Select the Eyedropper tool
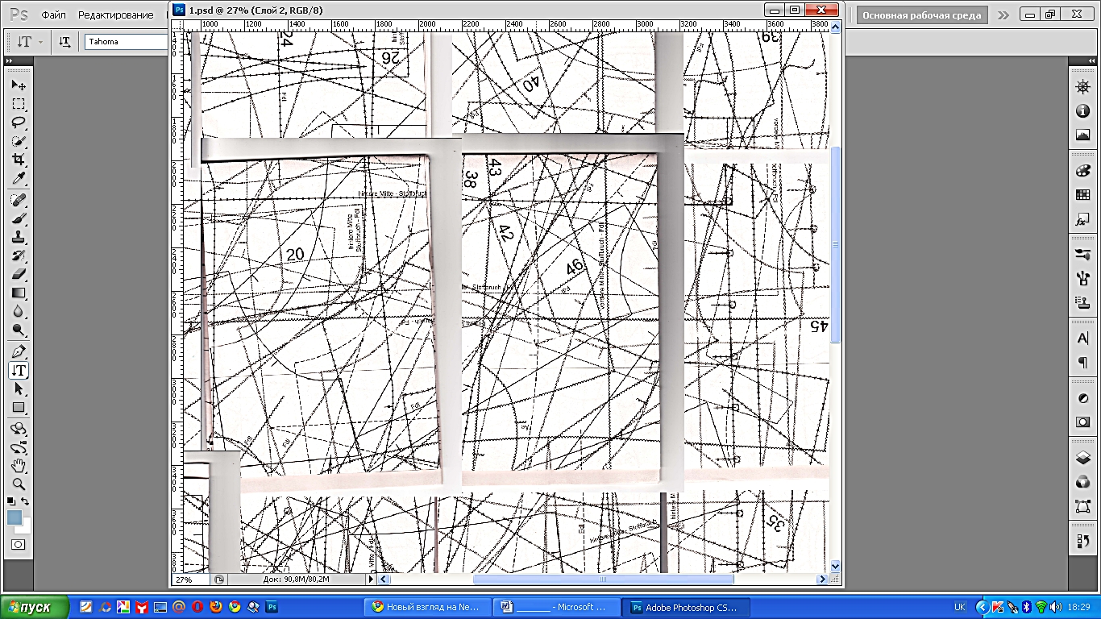The height and width of the screenshot is (619, 1101). 18,178
